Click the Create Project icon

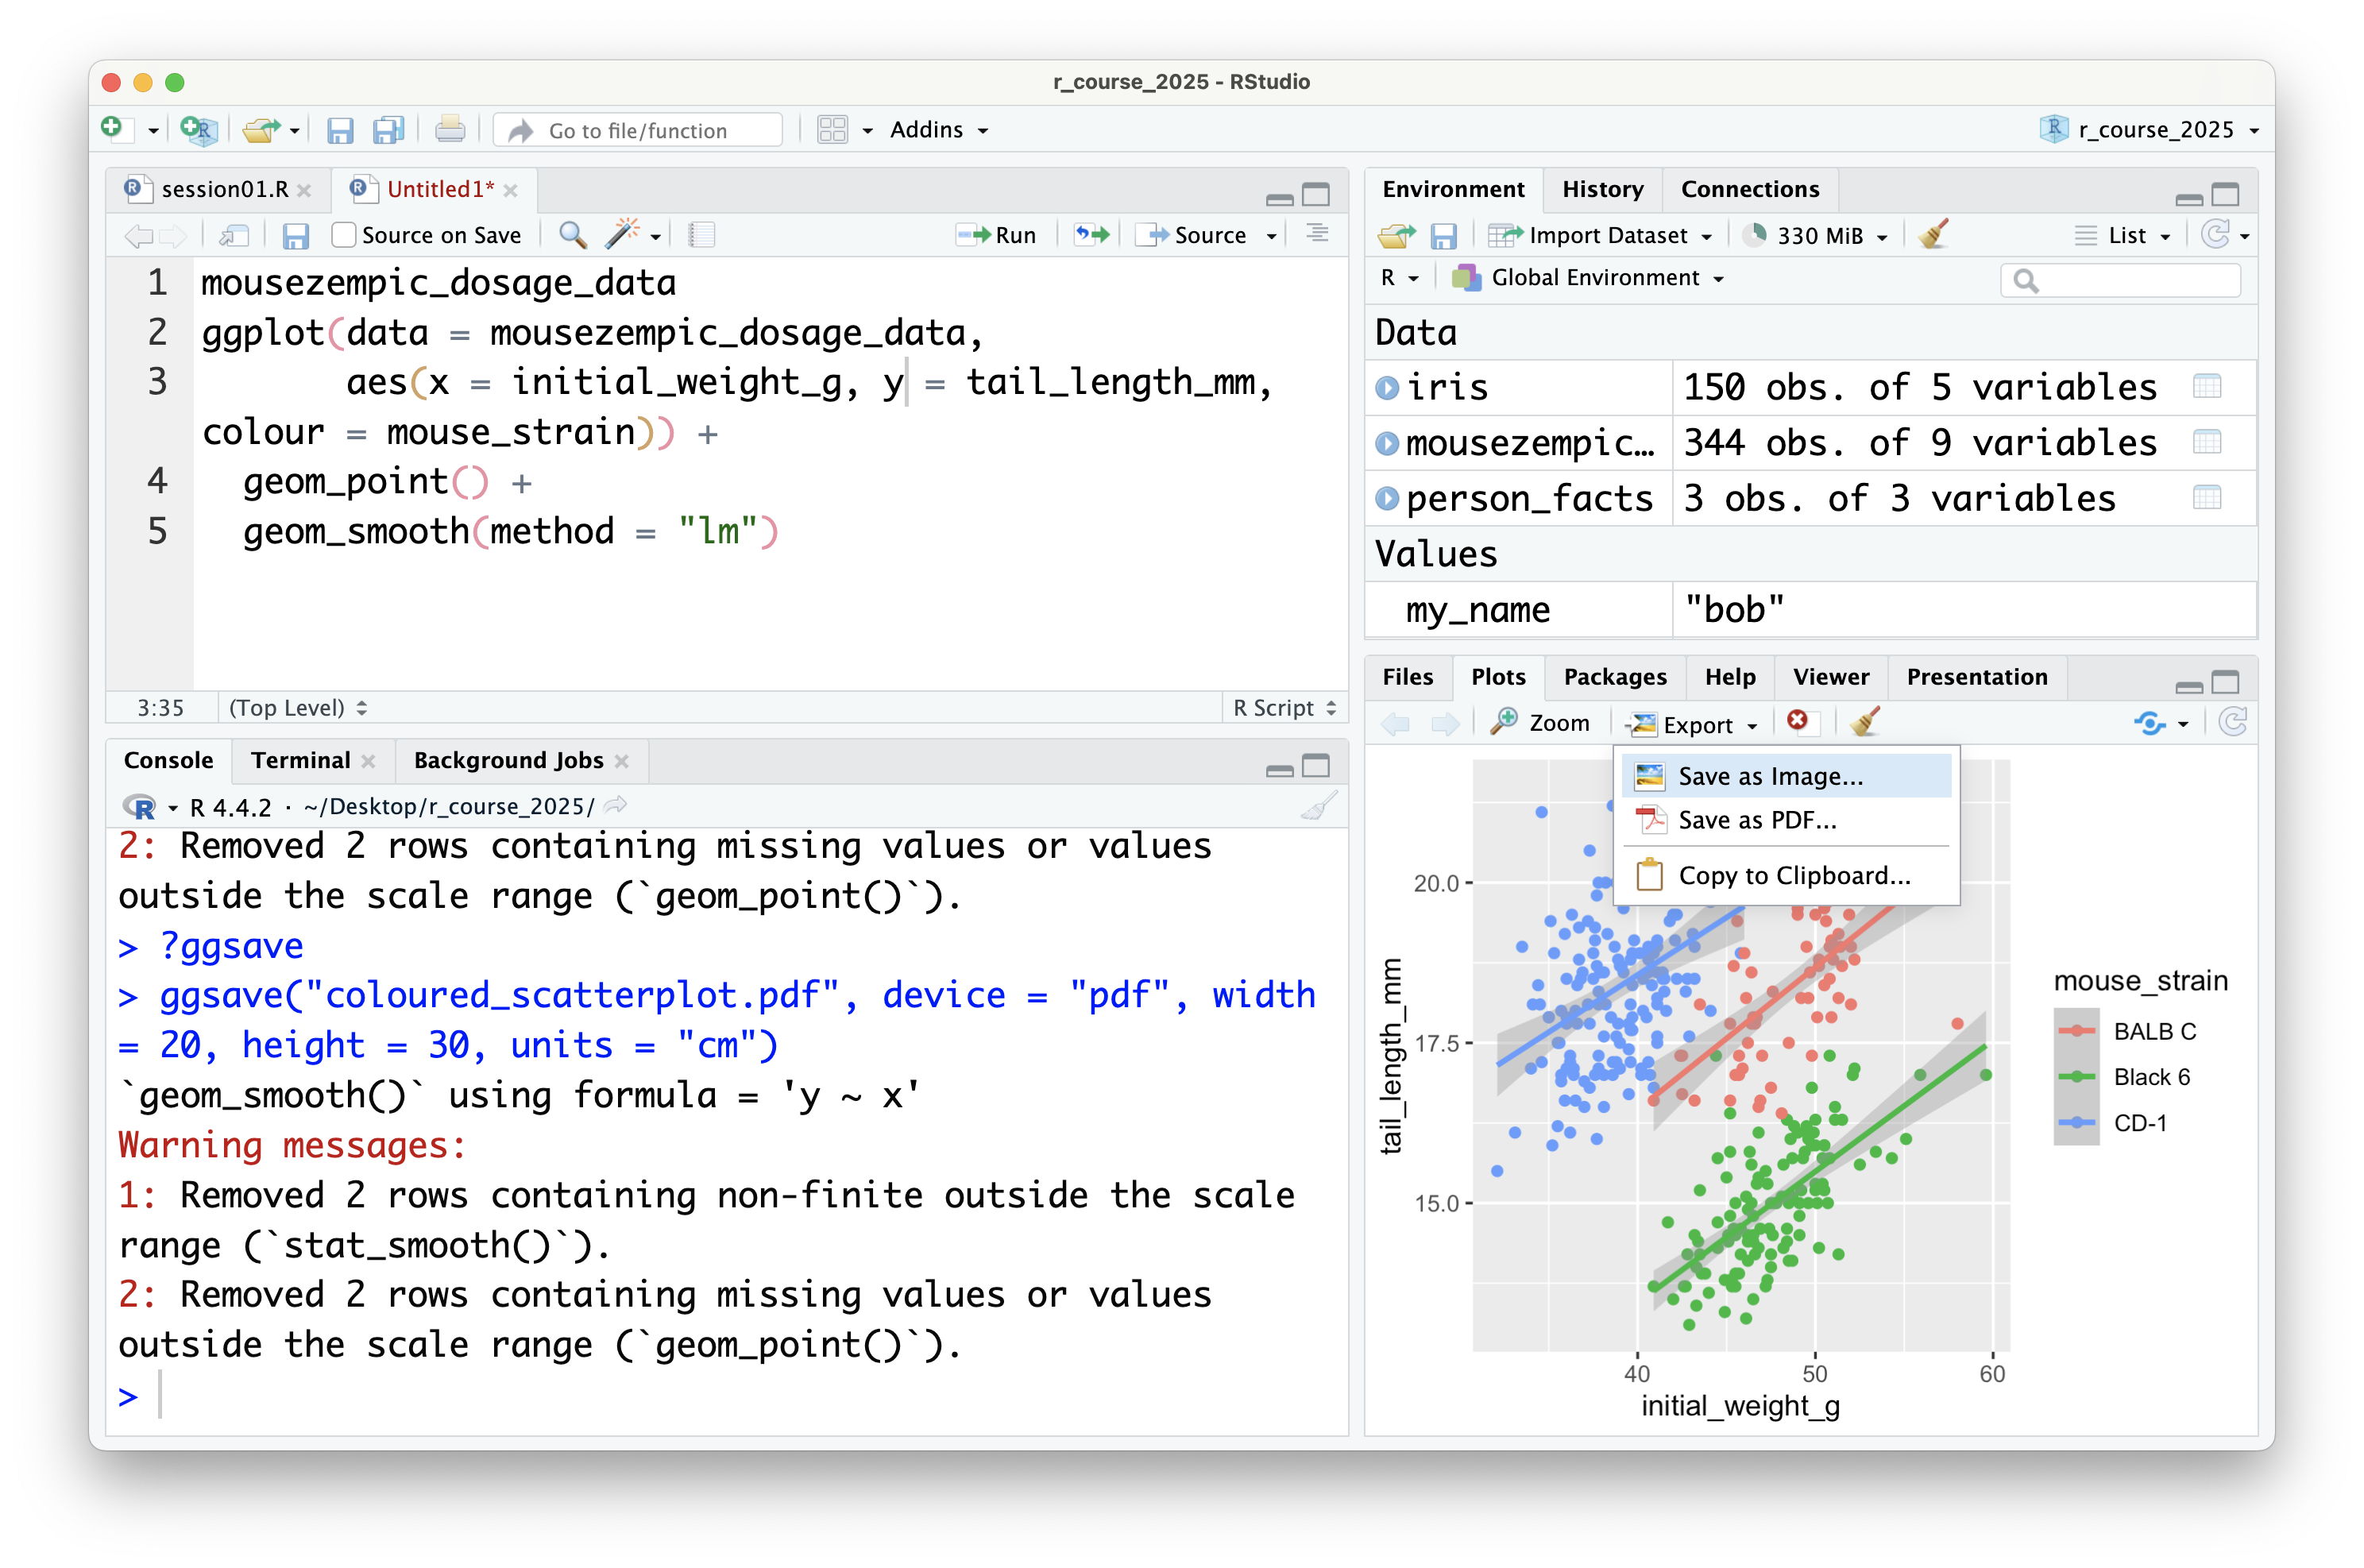pos(199,130)
